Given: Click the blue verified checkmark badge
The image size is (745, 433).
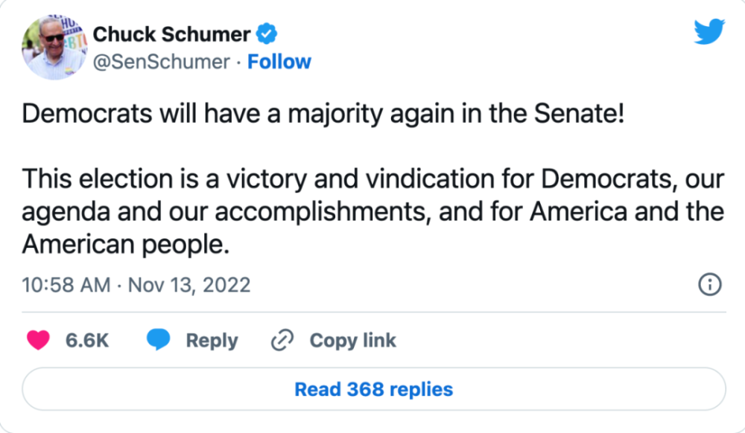Looking at the screenshot, I should (x=268, y=34).
